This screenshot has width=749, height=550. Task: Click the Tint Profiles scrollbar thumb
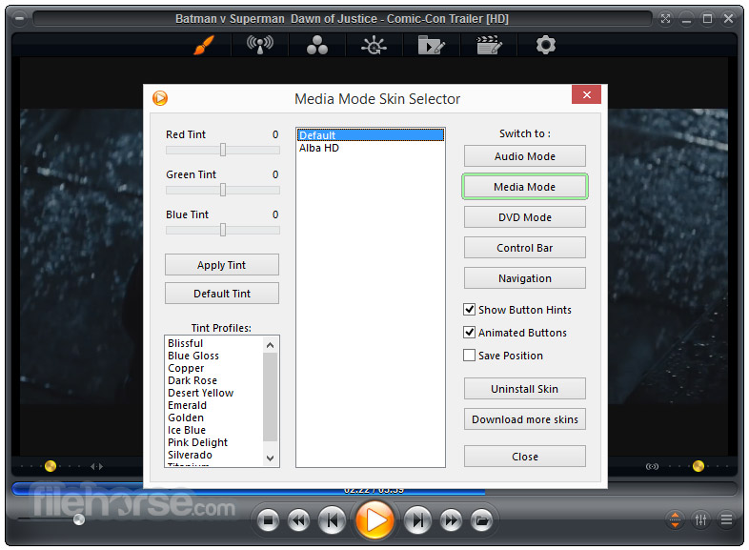pyautogui.click(x=271, y=397)
